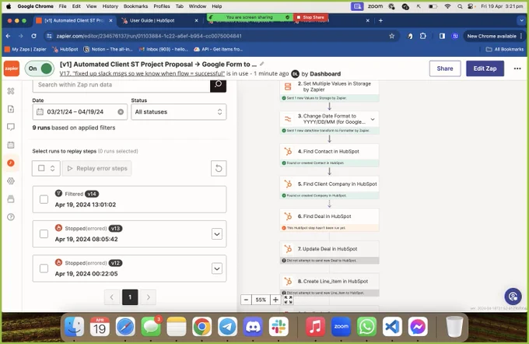Image resolution: width=529 pixels, height=344 pixels.
Task: Open Edit Zap
Action: tap(485, 68)
